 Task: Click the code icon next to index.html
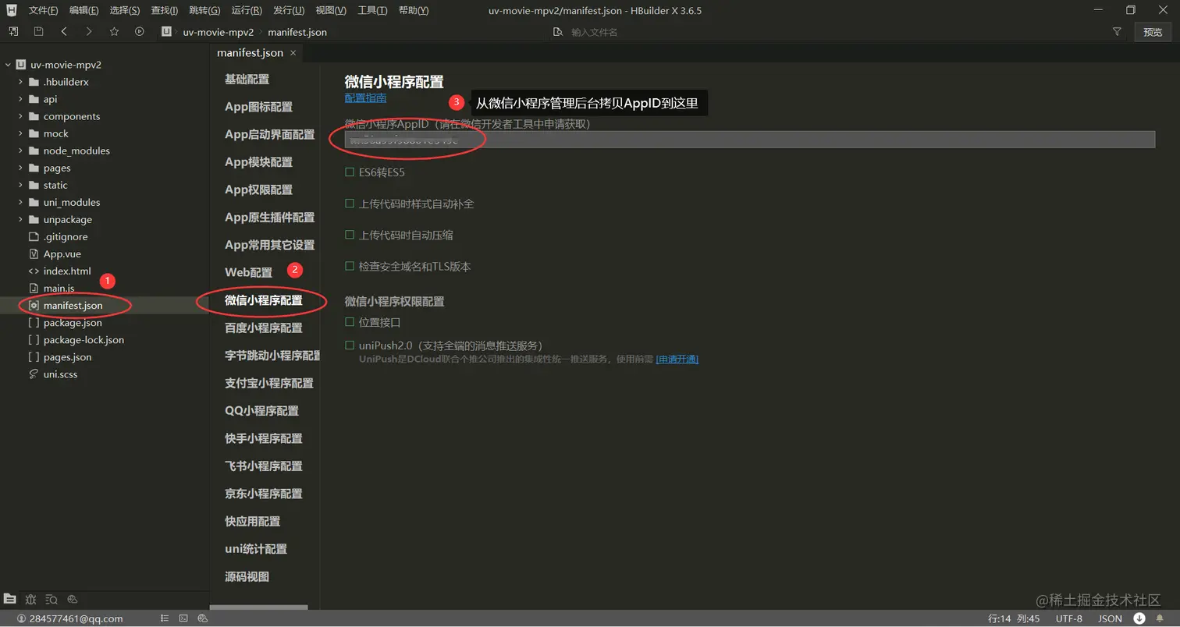pyautogui.click(x=34, y=271)
